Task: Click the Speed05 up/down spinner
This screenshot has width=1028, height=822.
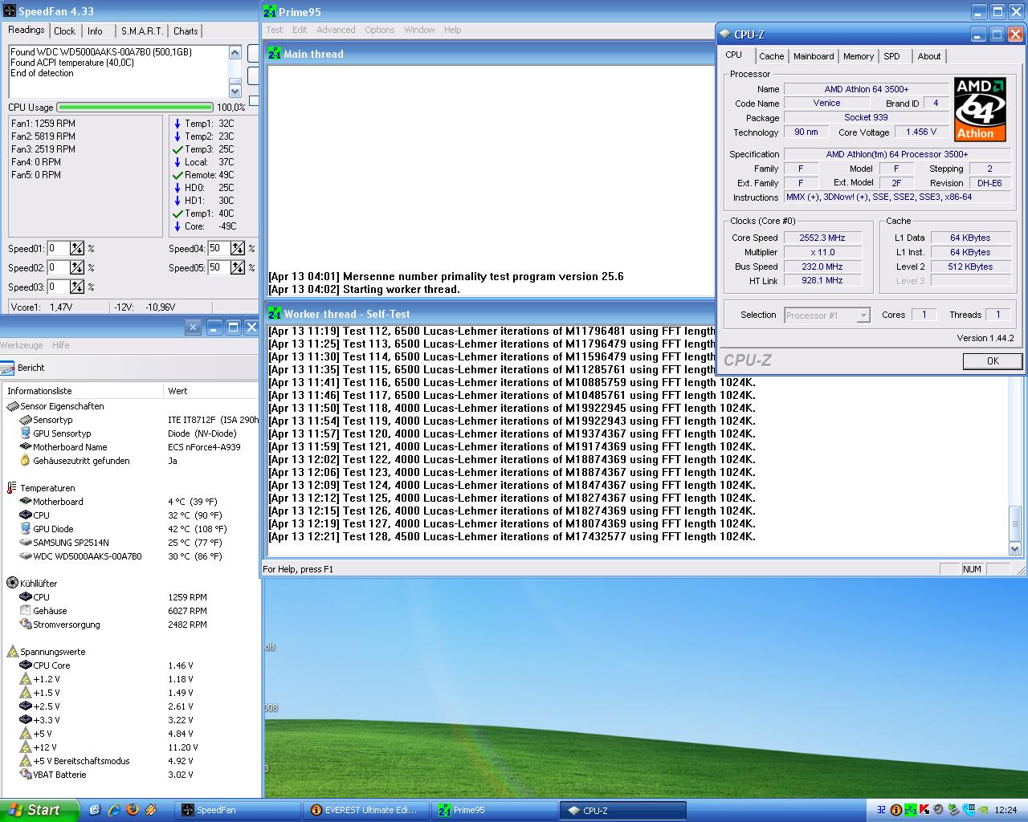Action: point(238,268)
